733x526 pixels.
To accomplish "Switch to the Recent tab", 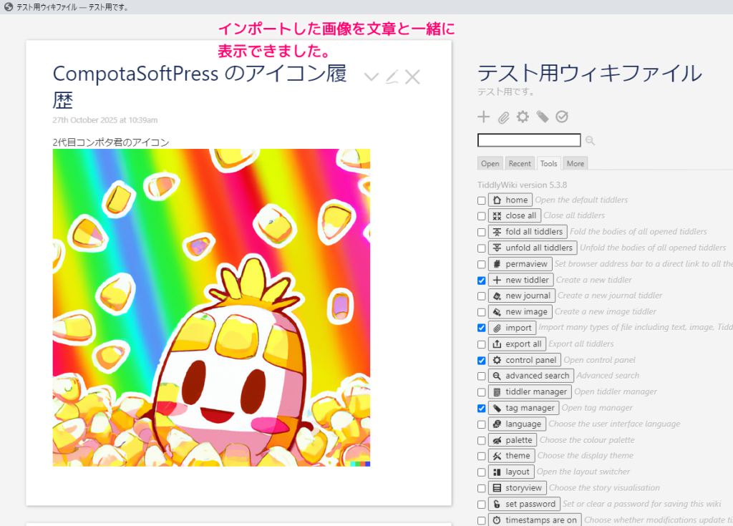I will 519,163.
